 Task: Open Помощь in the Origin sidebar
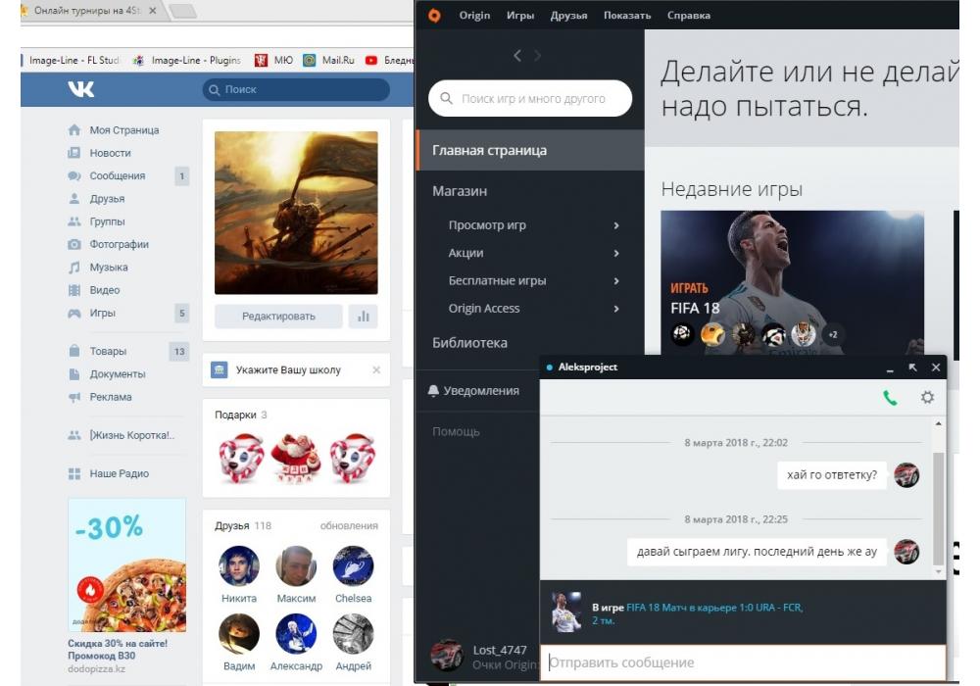pyautogui.click(x=457, y=432)
